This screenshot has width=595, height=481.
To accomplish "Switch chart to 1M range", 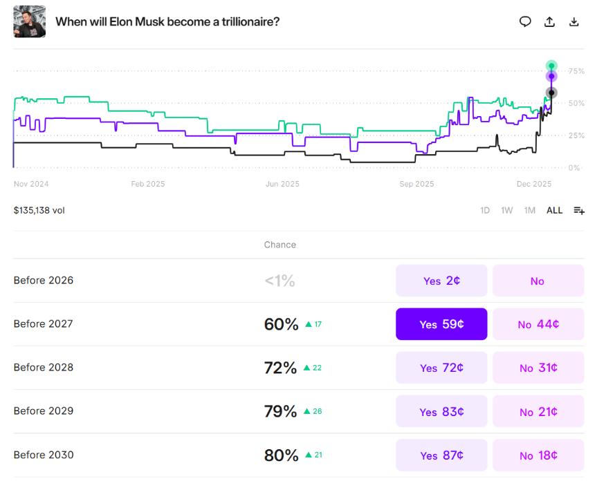I will [529, 211].
